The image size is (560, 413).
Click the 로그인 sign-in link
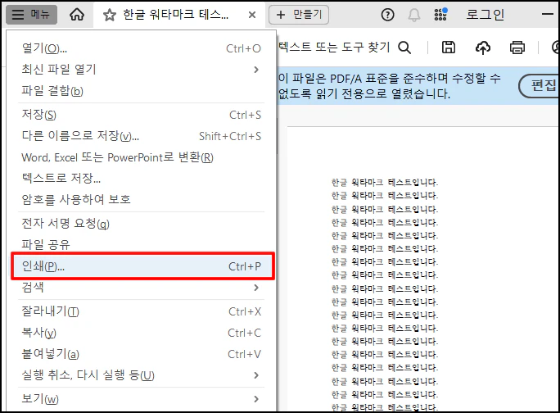(x=485, y=15)
